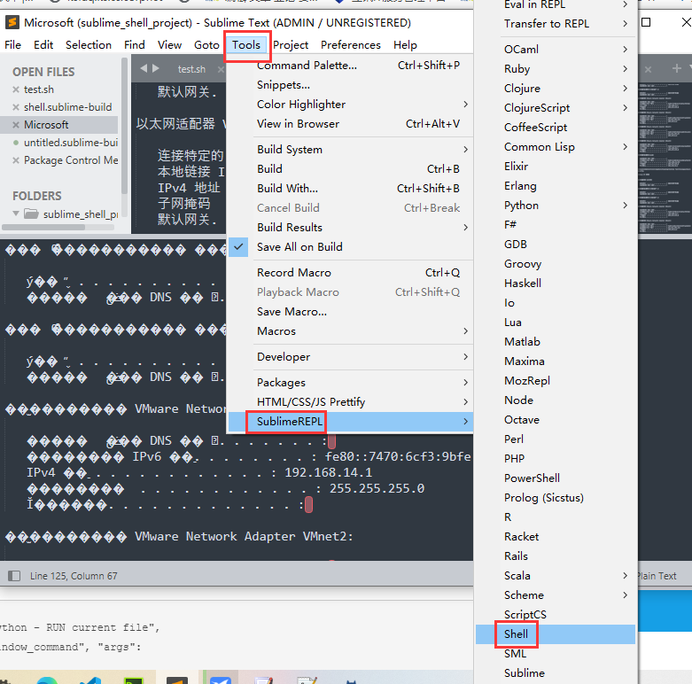This screenshot has width=692, height=684.
Task: Open the Help menu
Action: pyautogui.click(x=405, y=45)
